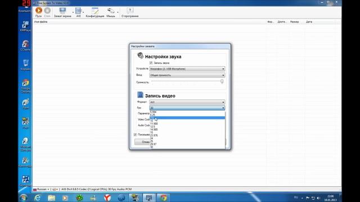
Task: Collapse the Fps combo box showing 30
Action: point(187,108)
